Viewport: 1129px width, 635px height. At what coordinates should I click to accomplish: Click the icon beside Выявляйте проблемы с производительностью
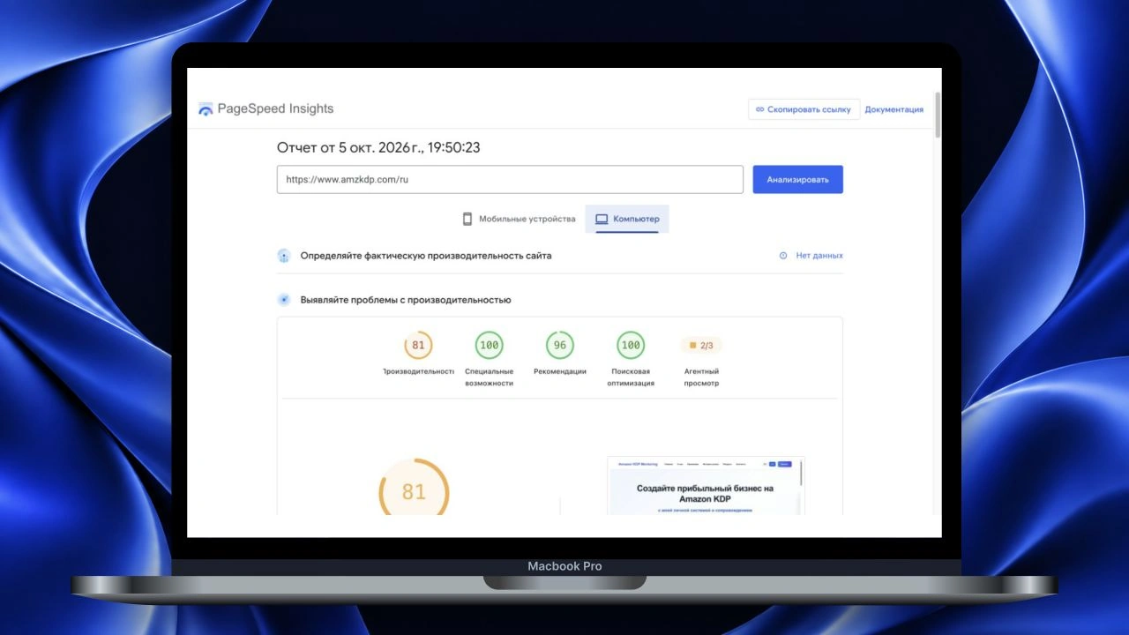tap(284, 300)
